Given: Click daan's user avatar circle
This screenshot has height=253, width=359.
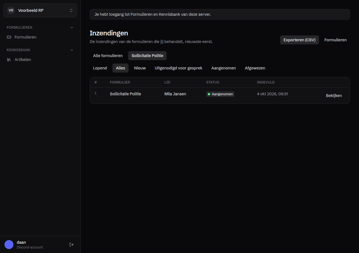Looking at the screenshot, I should coord(9,245).
